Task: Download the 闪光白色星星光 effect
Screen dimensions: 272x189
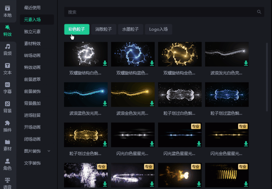Action: 152,144
